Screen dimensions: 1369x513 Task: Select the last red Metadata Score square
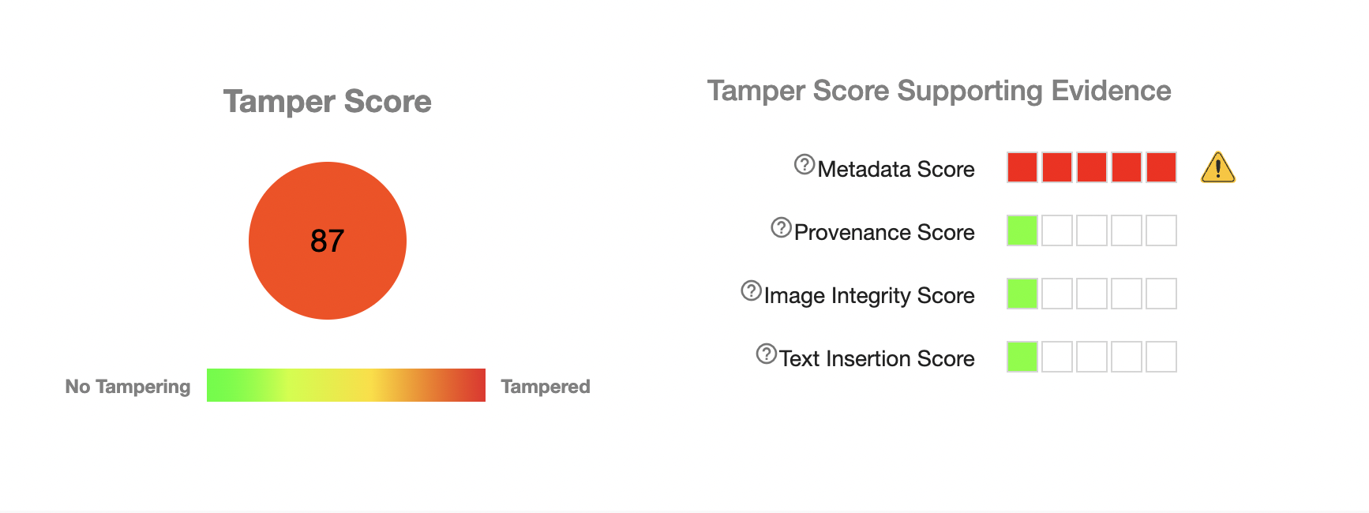pos(1161,167)
